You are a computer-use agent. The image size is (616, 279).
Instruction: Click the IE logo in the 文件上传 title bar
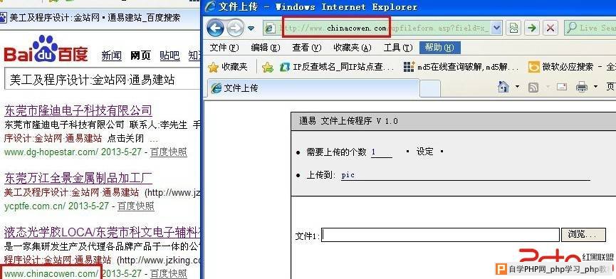point(210,6)
